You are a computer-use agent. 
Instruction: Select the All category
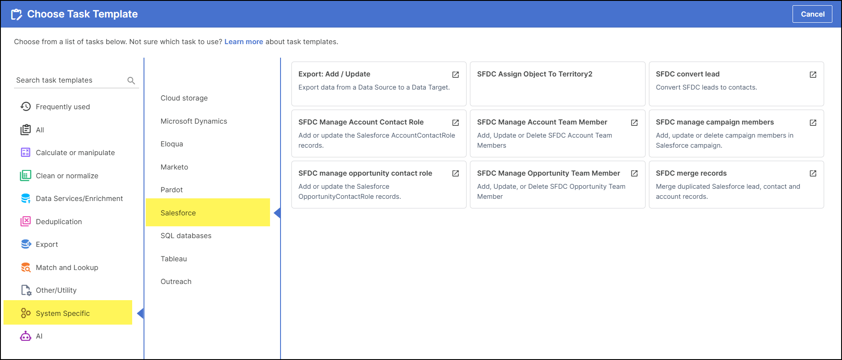40,130
